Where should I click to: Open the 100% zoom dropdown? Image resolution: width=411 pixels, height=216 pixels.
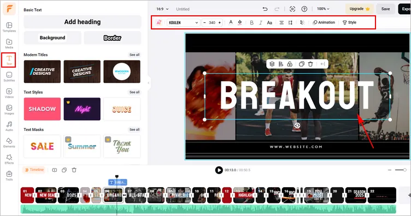click(x=323, y=9)
